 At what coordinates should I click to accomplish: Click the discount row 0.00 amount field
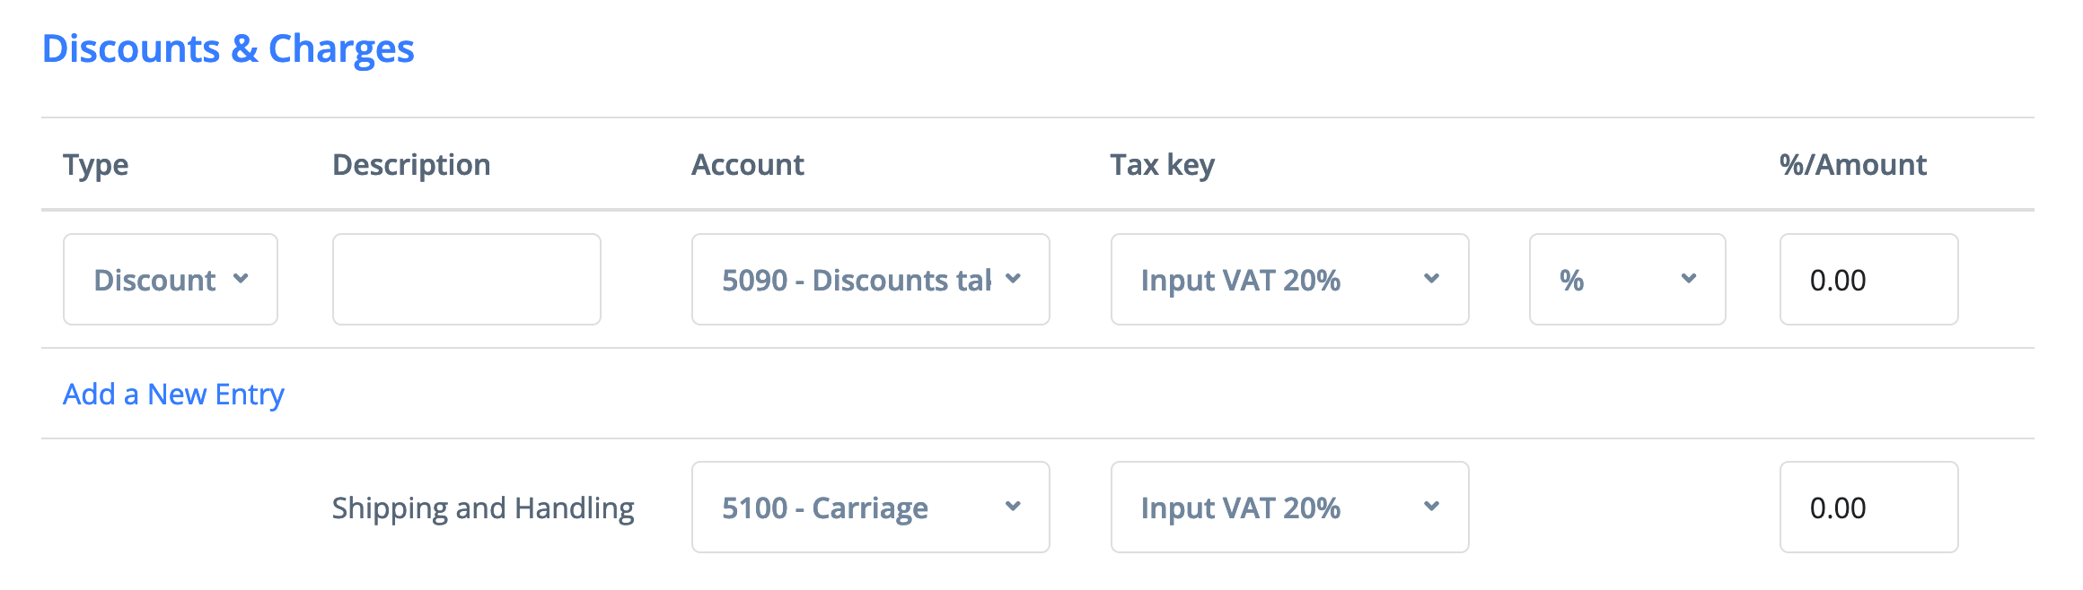pyautogui.click(x=1868, y=280)
